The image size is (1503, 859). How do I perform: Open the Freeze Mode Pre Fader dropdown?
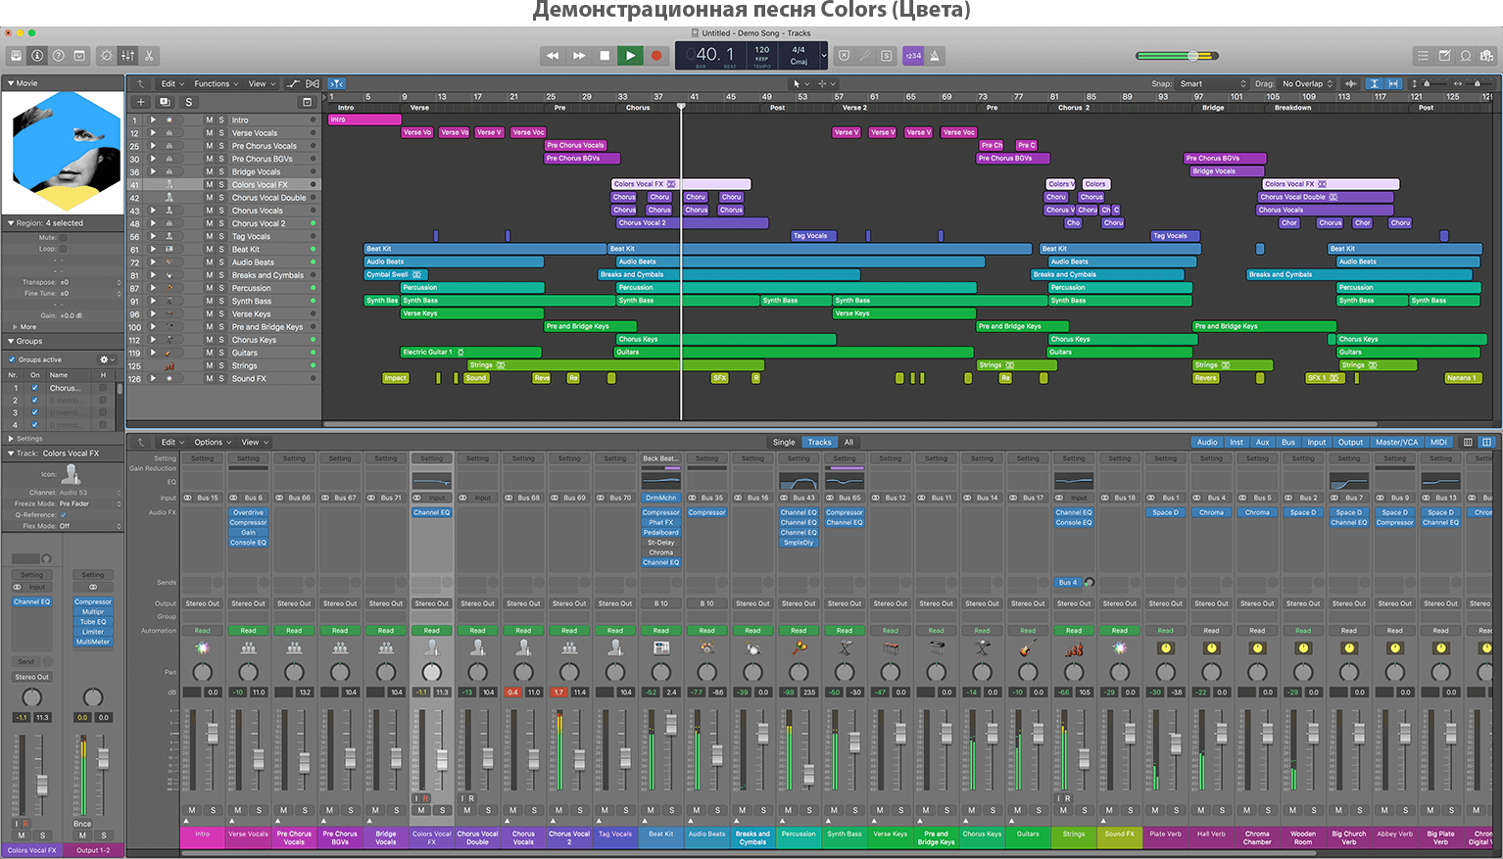(91, 504)
